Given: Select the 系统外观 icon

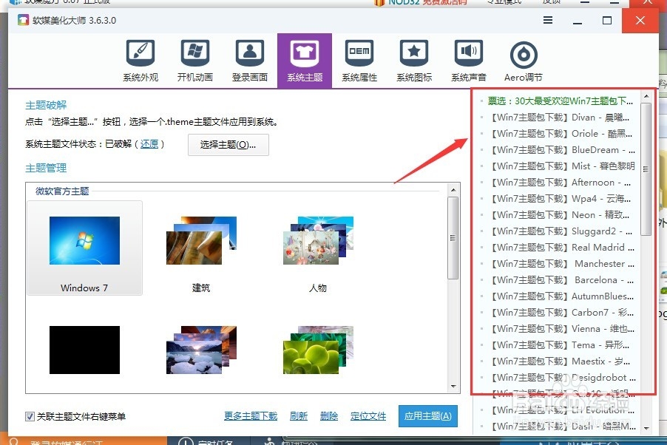Looking at the screenshot, I should 140,59.
